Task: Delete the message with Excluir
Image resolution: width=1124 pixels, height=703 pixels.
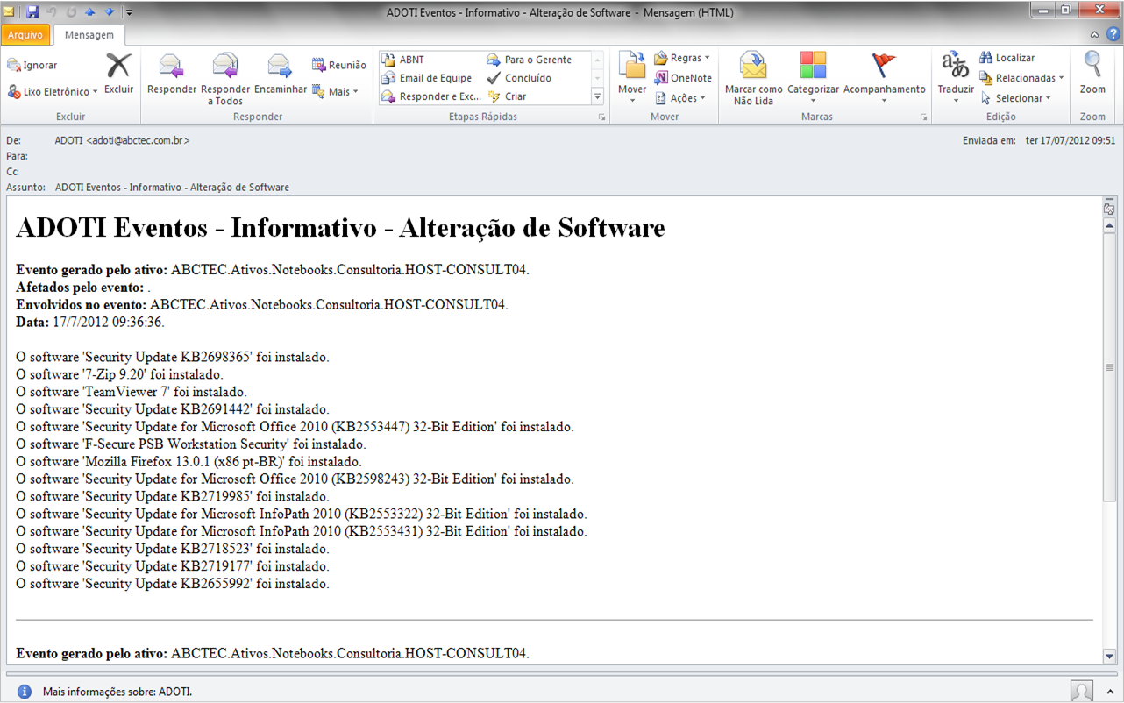Action: [118, 74]
